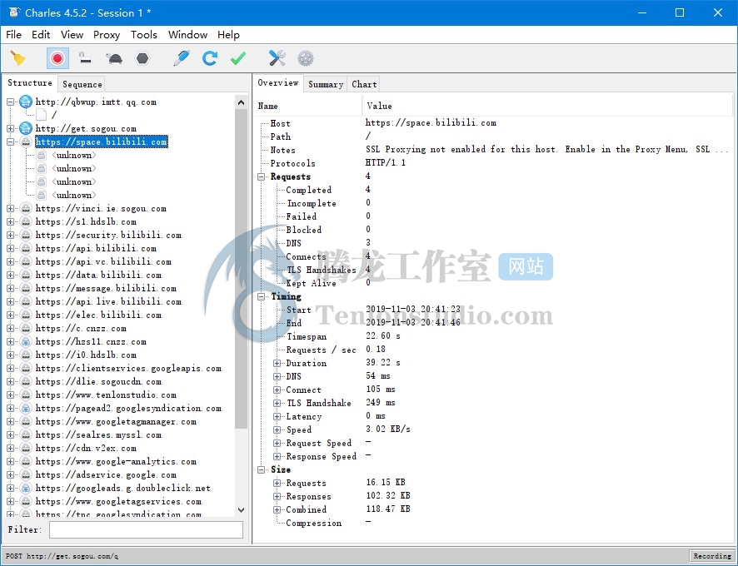
Task: Open the Window menu
Action: [x=187, y=35]
